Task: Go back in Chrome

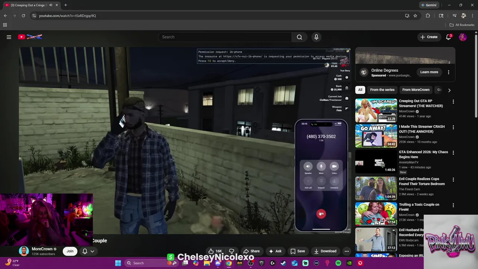Action: tap(5, 16)
